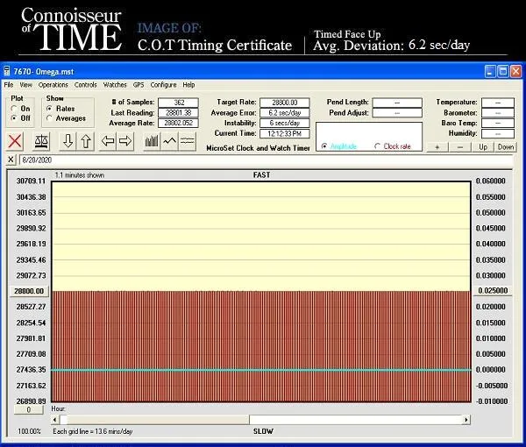Select the bar graph display icon
Image resolution: width=526 pixels, height=447 pixels.
point(152,141)
